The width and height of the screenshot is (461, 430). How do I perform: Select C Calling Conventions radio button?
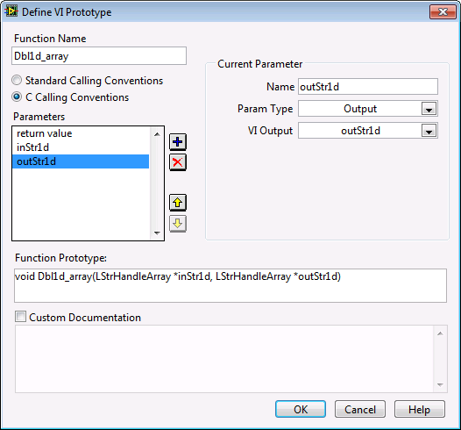[17, 97]
